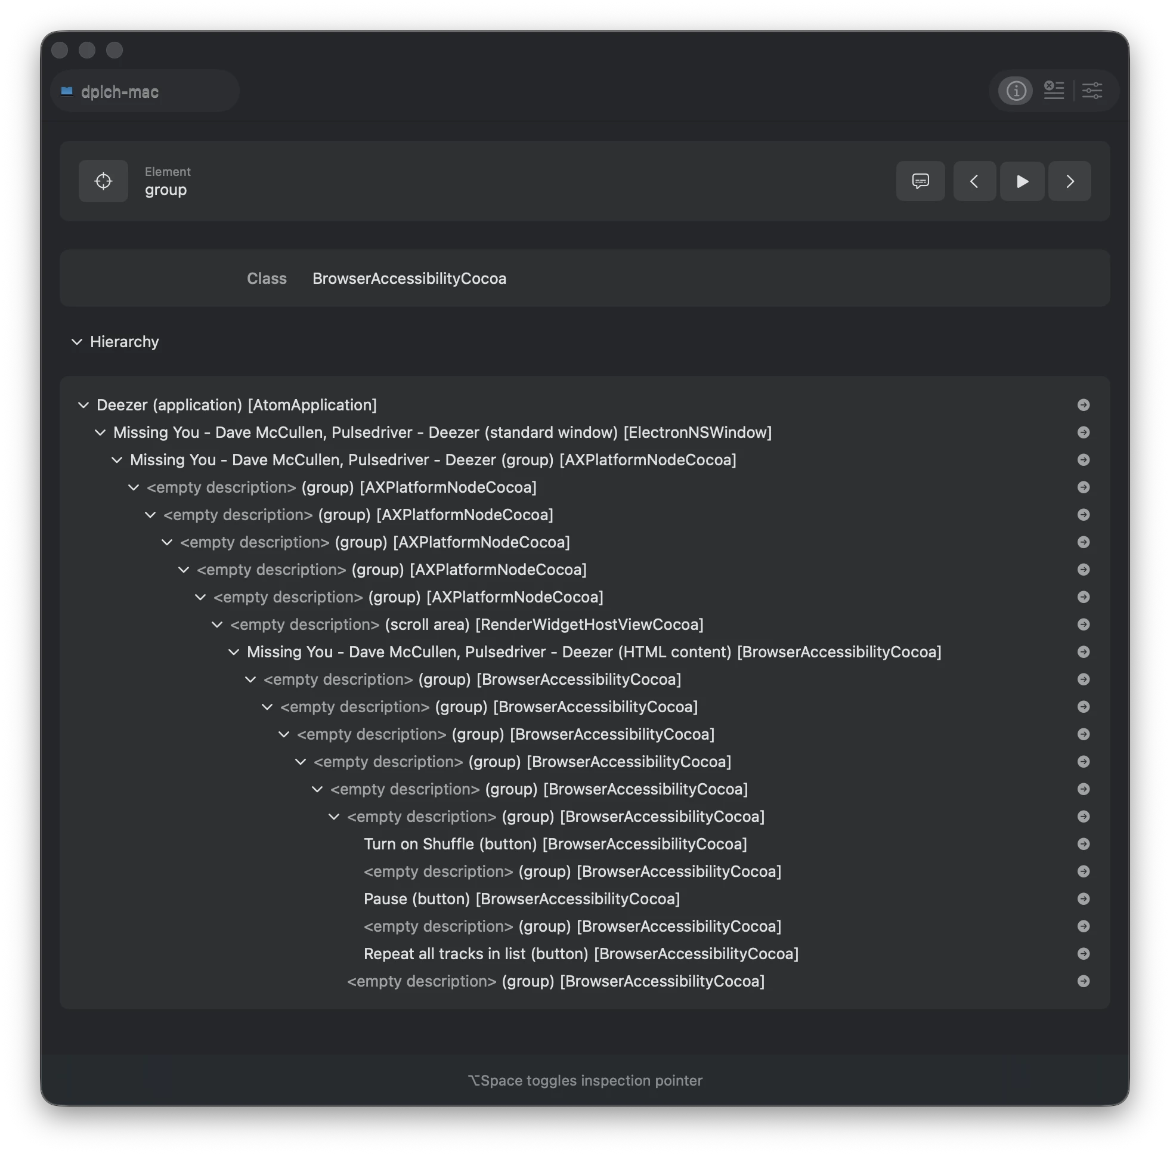The width and height of the screenshot is (1170, 1156).
Task: Click the arrow beside Repeat all tracks row
Action: coord(1084,954)
